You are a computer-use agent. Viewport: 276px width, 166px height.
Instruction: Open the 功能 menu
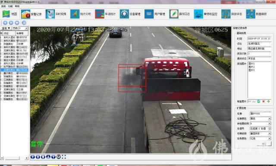coord(10,6)
